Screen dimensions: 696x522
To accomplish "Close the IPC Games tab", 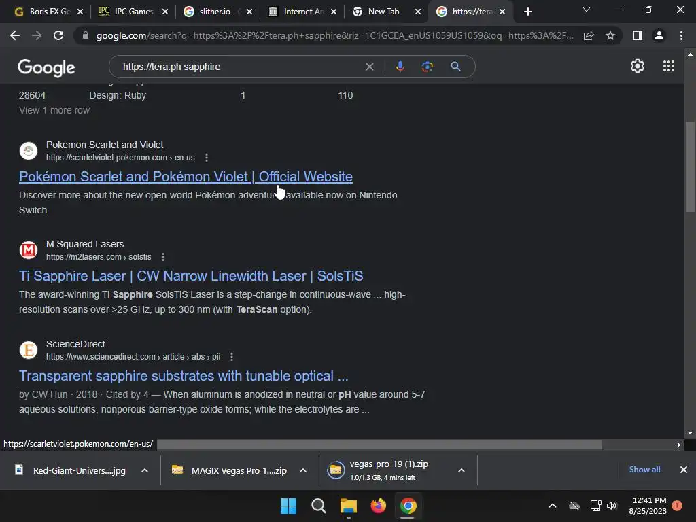I will pos(165,12).
